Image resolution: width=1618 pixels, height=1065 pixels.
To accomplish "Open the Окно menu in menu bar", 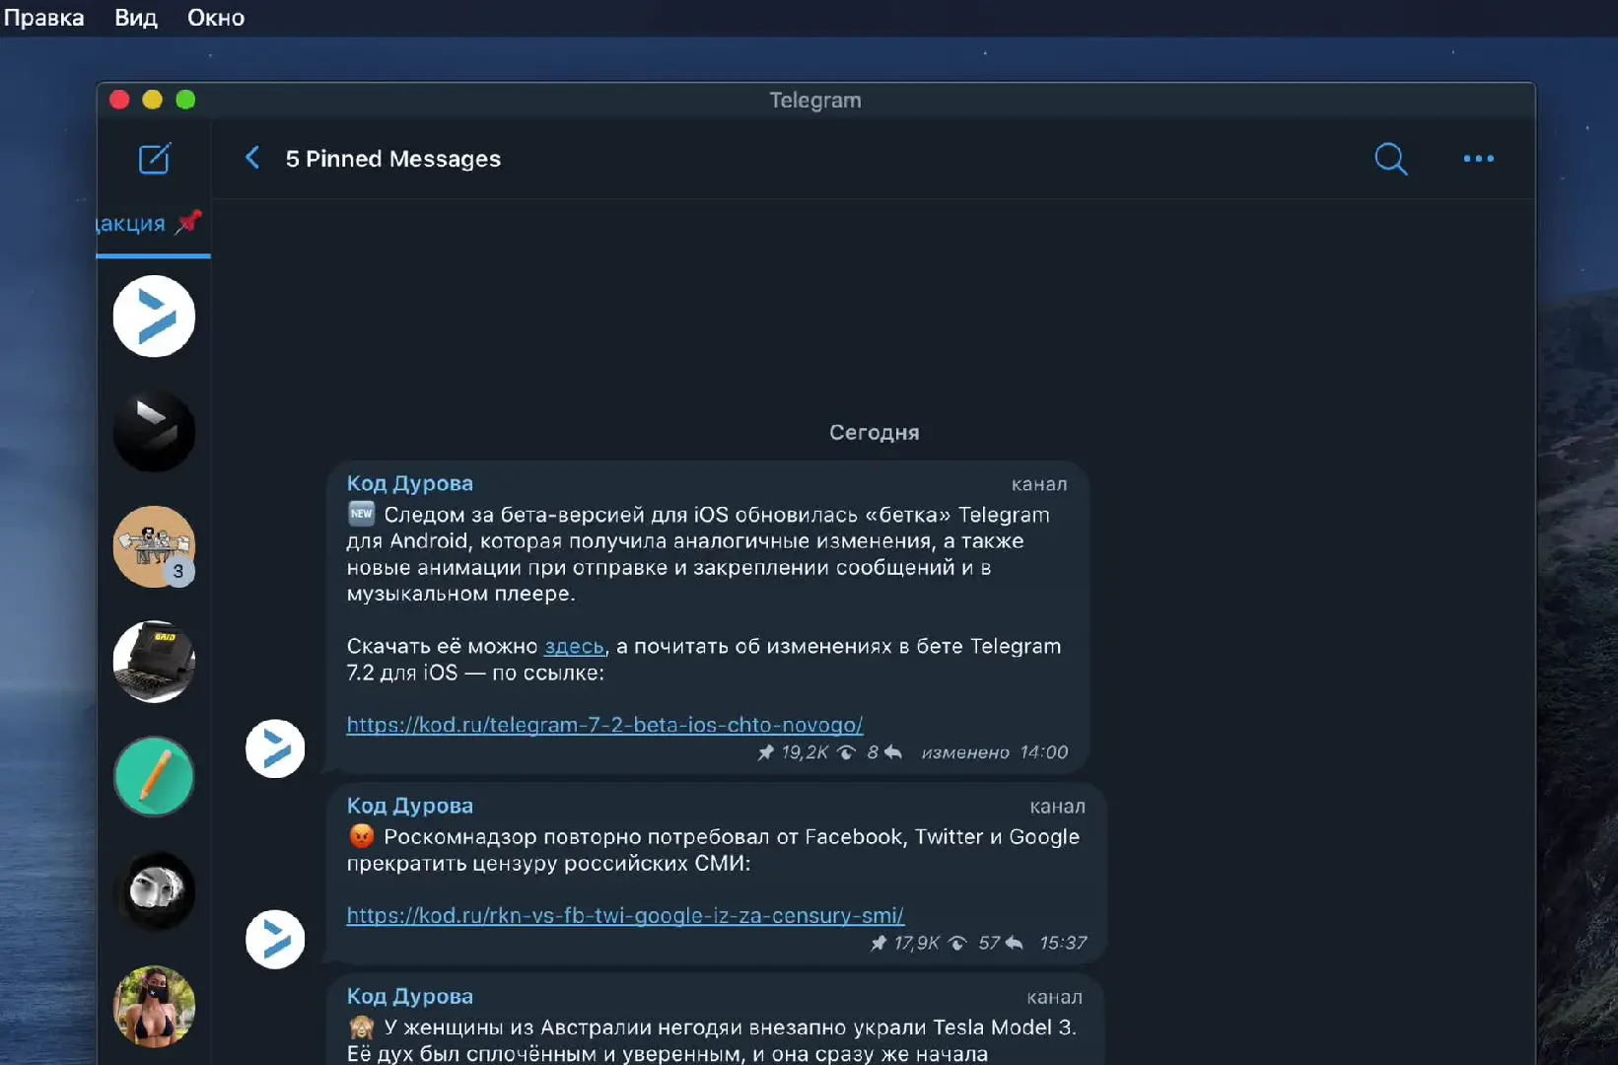I will click(216, 18).
